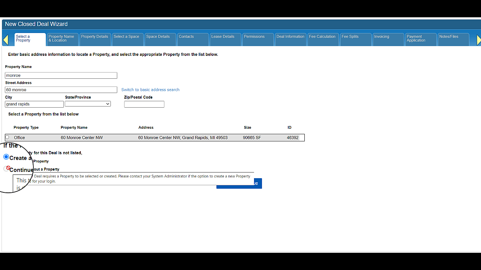
Task: Go to the Select a Space tab
Action: [127, 39]
